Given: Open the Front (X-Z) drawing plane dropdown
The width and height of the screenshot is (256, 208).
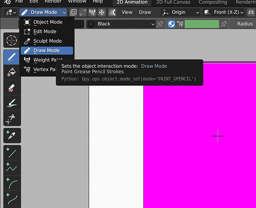Looking at the screenshot, I should click(x=224, y=12).
